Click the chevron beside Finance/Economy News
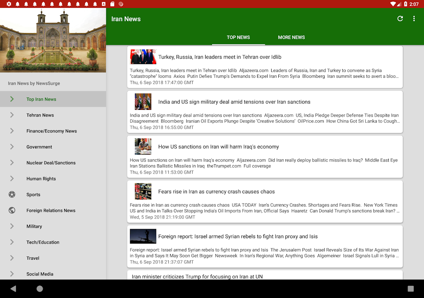424x298 pixels. click(12, 131)
